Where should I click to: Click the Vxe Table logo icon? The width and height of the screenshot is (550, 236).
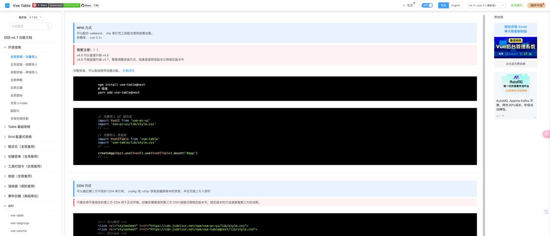pos(7,6)
